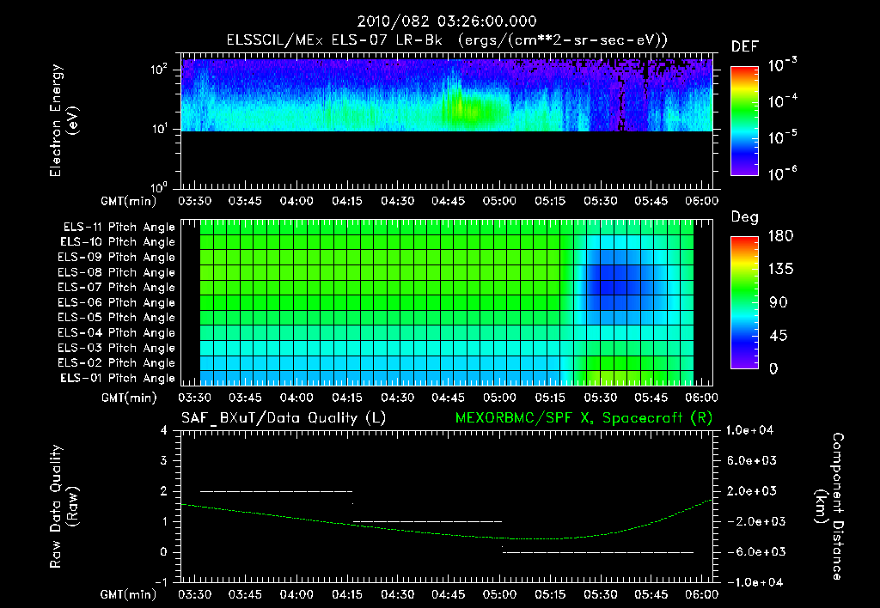Click the Deg colorbar label
The height and width of the screenshot is (608, 880).
tap(745, 217)
